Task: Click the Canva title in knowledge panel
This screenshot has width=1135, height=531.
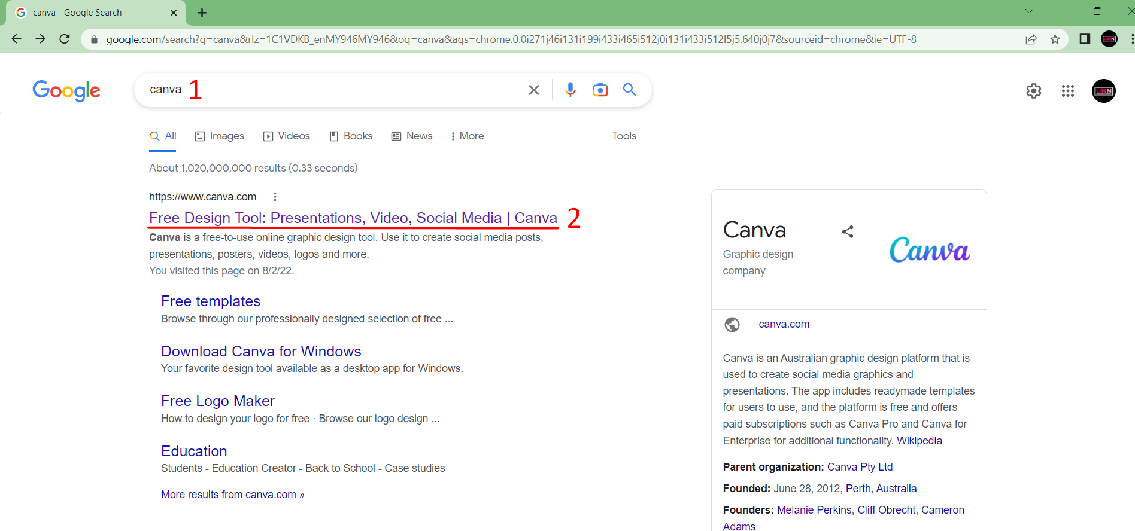Action: tap(754, 230)
